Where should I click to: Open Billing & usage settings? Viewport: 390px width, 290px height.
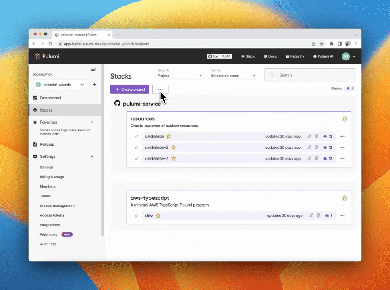52,177
